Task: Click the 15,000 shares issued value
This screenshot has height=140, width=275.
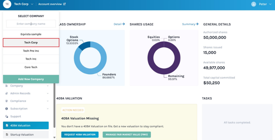Action: pos(209,53)
